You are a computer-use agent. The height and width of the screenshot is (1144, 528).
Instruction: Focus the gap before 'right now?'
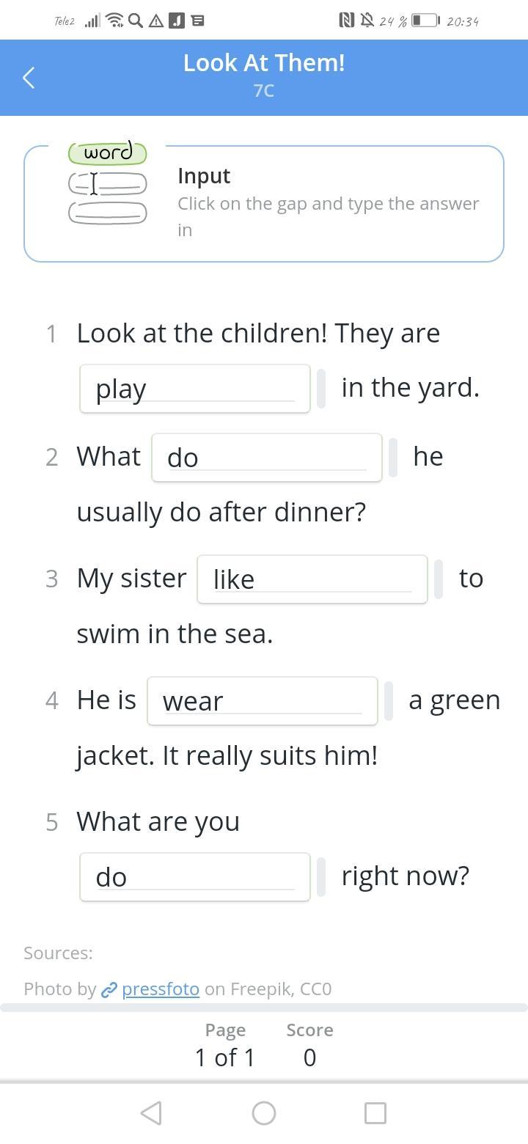(194, 877)
